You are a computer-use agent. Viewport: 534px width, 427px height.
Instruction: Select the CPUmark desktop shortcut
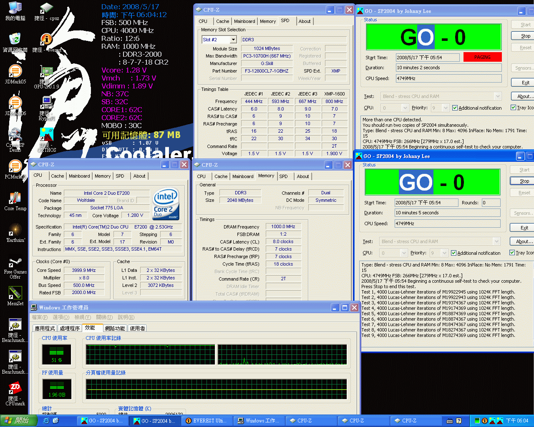click(x=15, y=394)
